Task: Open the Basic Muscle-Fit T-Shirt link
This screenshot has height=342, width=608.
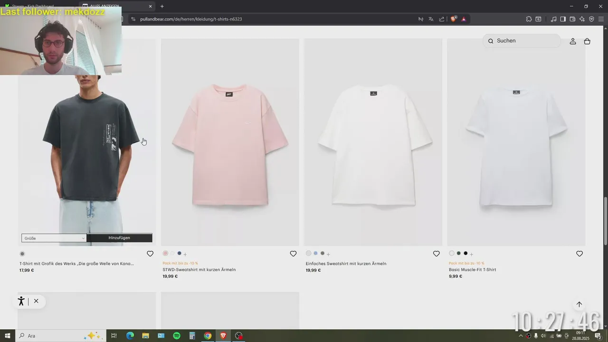Action: pyautogui.click(x=472, y=270)
